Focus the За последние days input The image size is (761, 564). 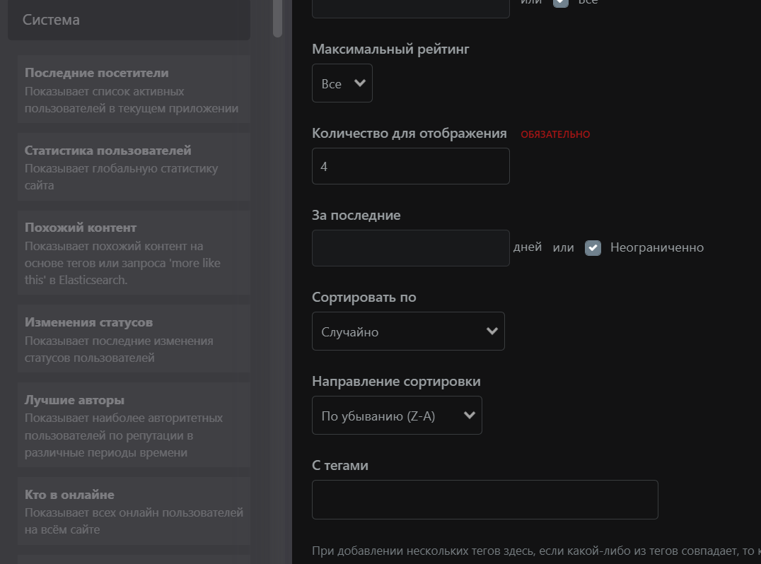(410, 248)
